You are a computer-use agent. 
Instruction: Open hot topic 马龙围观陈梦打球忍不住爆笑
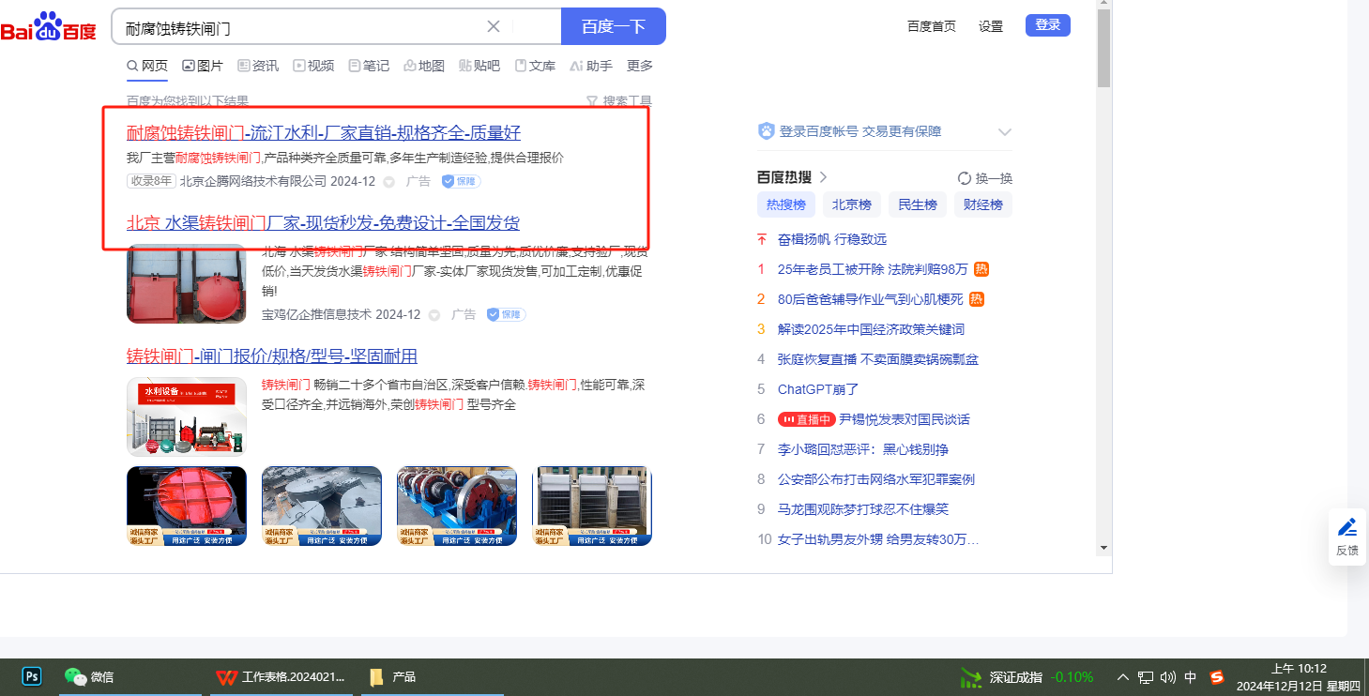click(x=863, y=509)
